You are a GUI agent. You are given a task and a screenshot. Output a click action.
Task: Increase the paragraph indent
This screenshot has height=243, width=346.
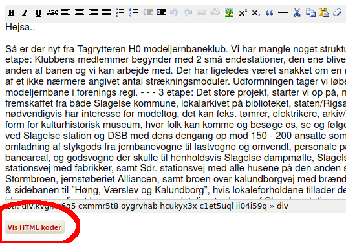161,13
